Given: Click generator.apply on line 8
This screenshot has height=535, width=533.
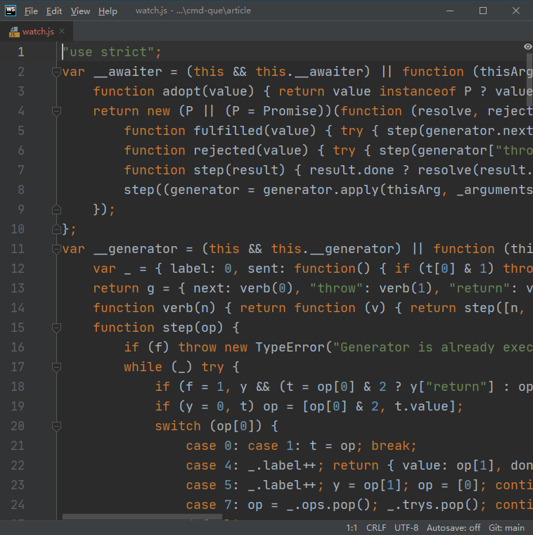Looking at the screenshot, I should click(321, 190).
